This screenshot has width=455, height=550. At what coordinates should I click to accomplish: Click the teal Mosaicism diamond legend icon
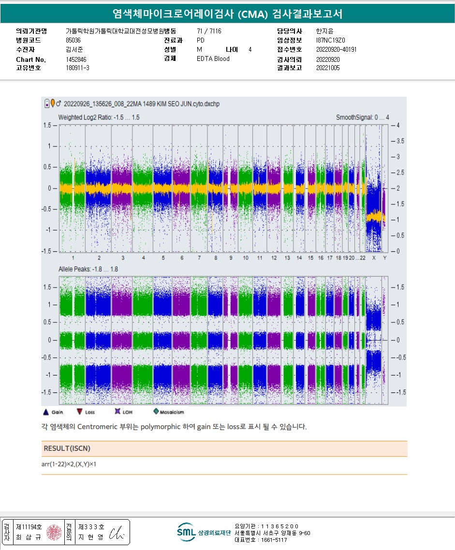coord(156,412)
